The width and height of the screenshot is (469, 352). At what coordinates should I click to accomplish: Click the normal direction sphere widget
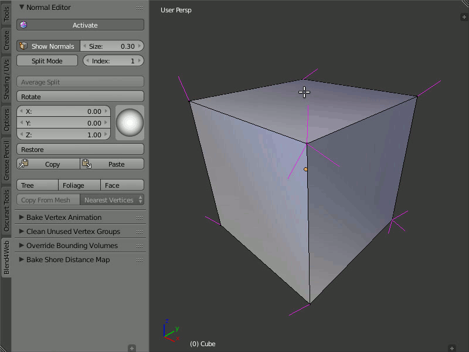click(130, 123)
